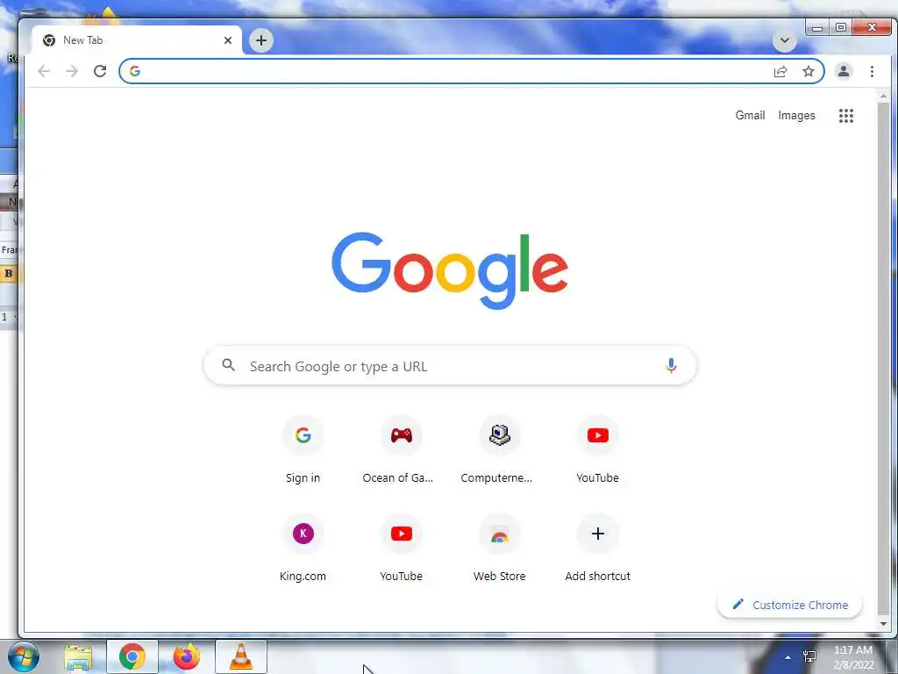
Task: Start voice search with microphone icon
Action: click(671, 366)
